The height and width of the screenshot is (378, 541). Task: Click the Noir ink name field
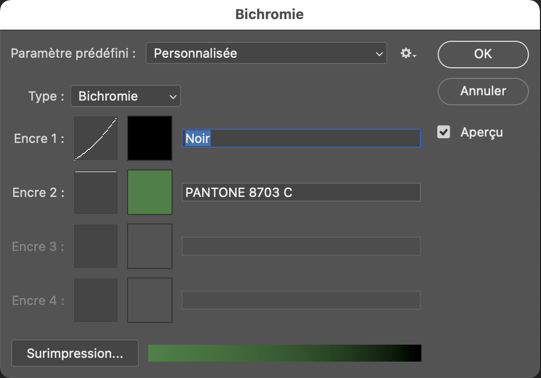301,139
